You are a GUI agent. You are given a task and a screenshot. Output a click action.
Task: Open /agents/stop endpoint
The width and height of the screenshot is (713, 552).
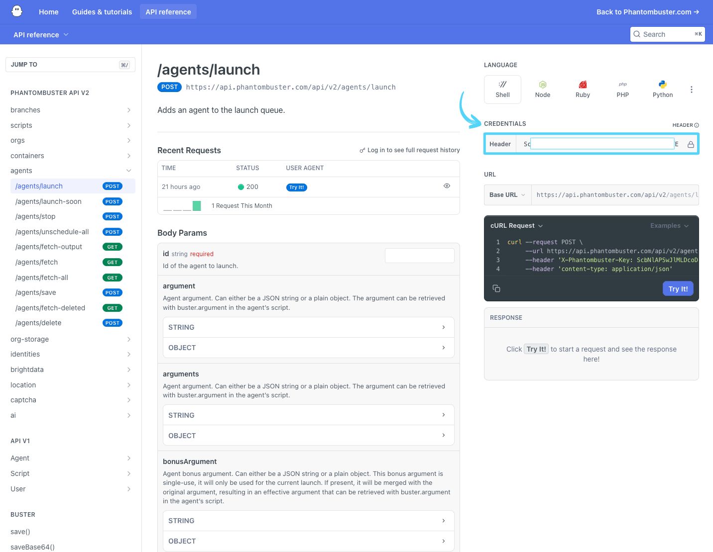click(x=73, y=216)
